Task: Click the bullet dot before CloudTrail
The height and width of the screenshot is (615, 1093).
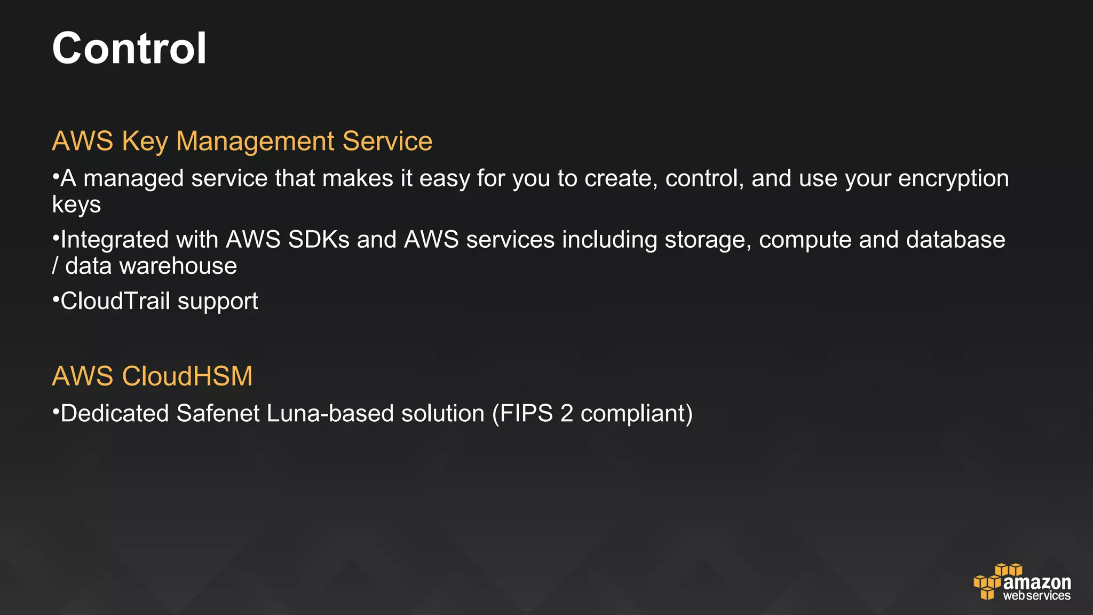Action: tap(56, 299)
